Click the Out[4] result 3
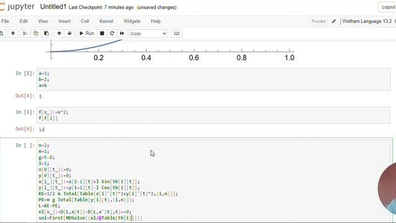396x223 pixels. pyautogui.click(x=40, y=97)
